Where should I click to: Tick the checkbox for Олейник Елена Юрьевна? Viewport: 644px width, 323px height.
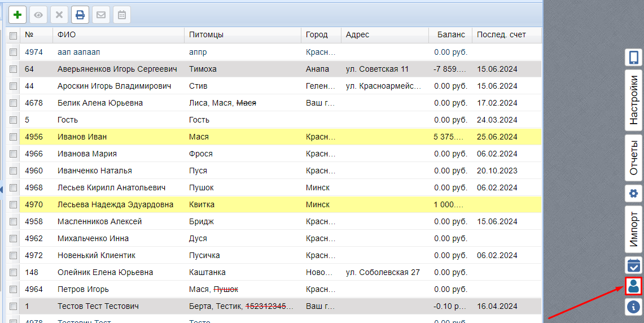tap(13, 272)
